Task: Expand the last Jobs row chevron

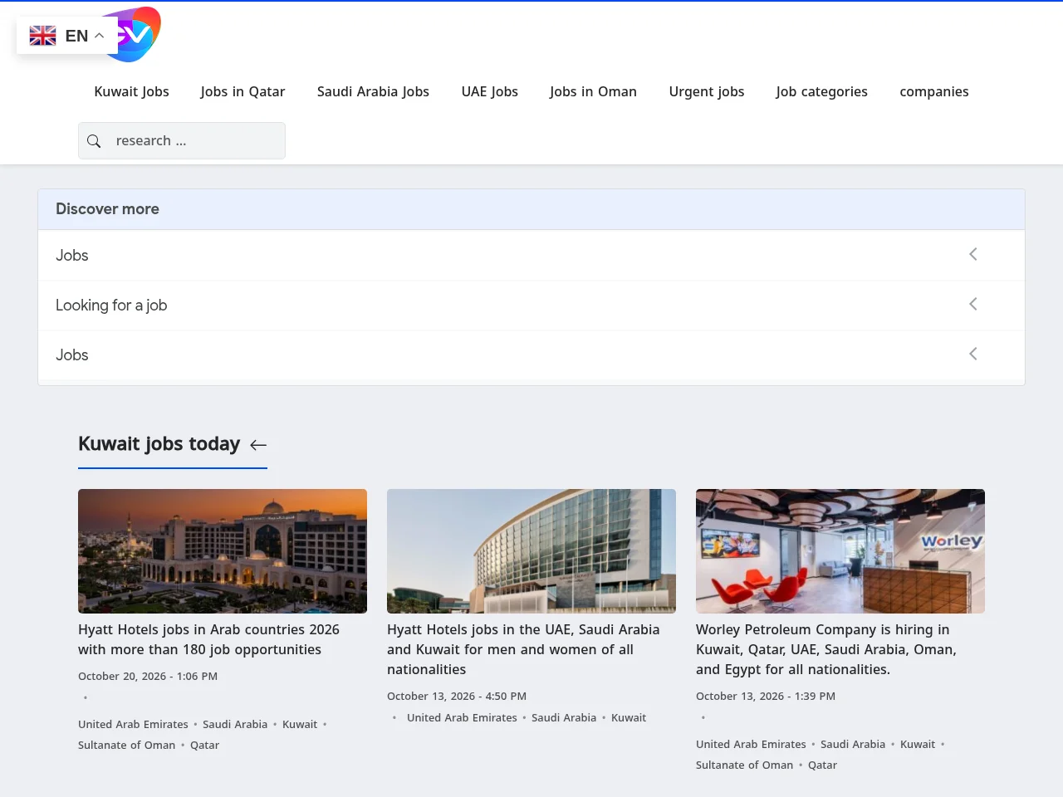Action: [973, 354]
